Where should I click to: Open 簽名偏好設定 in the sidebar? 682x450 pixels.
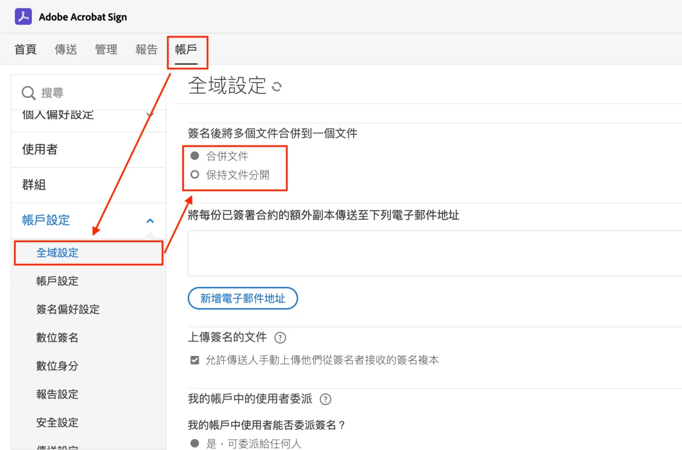[68, 309]
